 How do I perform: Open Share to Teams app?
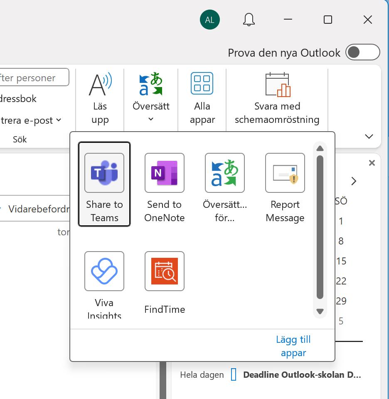[104, 184]
